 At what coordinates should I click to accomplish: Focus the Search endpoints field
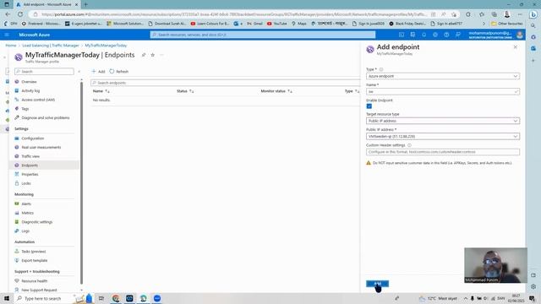tap(226, 83)
